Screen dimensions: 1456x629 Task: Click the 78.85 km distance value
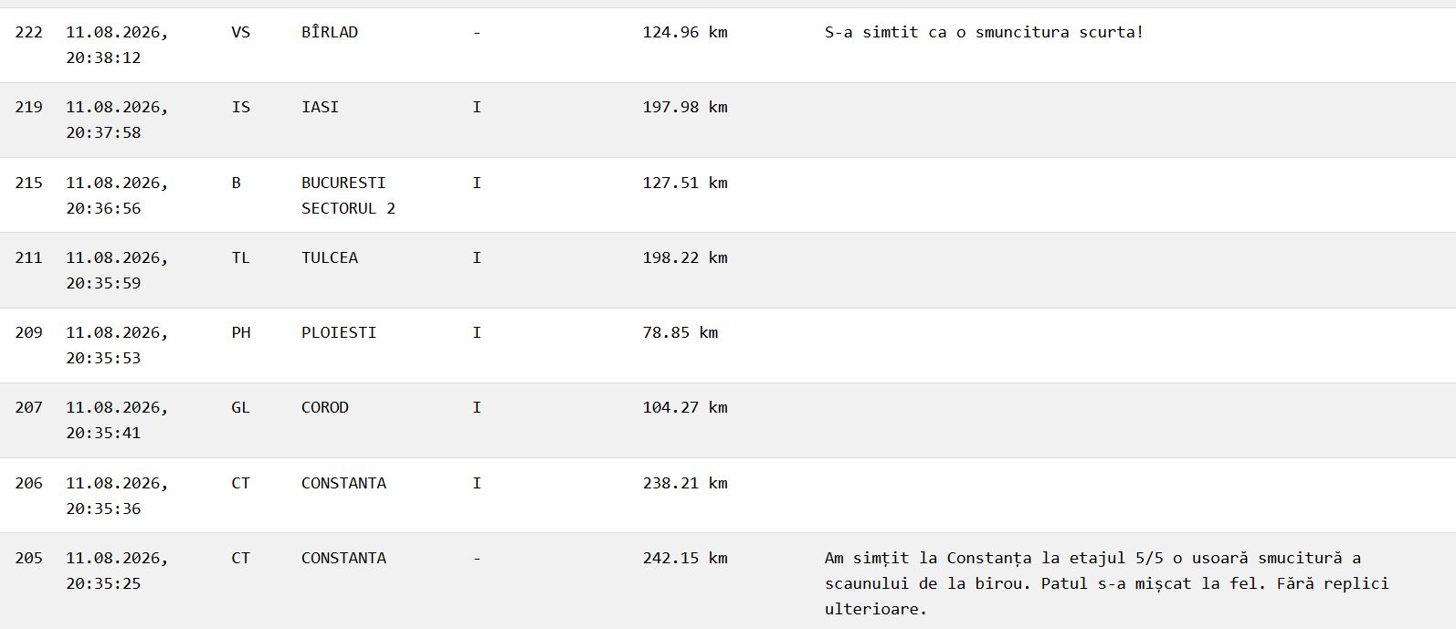pyautogui.click(x=681, y=332)
